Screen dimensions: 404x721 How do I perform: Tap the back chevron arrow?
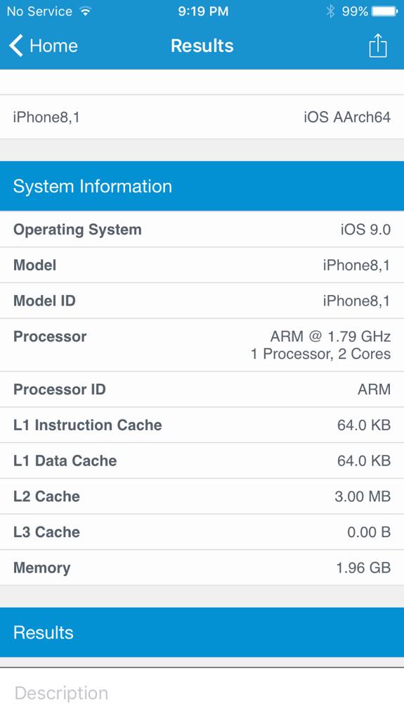15,46
